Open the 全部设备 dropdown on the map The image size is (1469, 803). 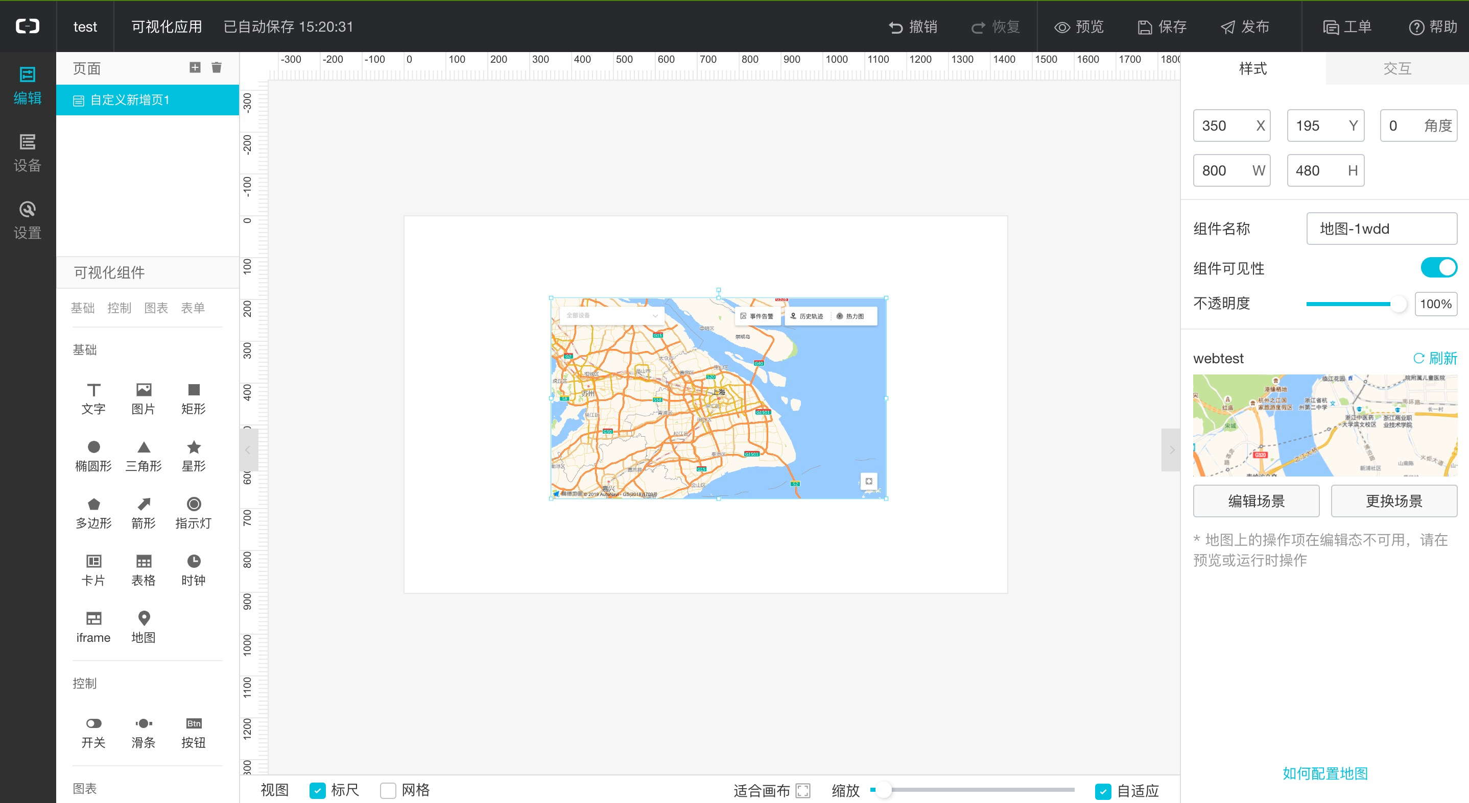(612, 315)
